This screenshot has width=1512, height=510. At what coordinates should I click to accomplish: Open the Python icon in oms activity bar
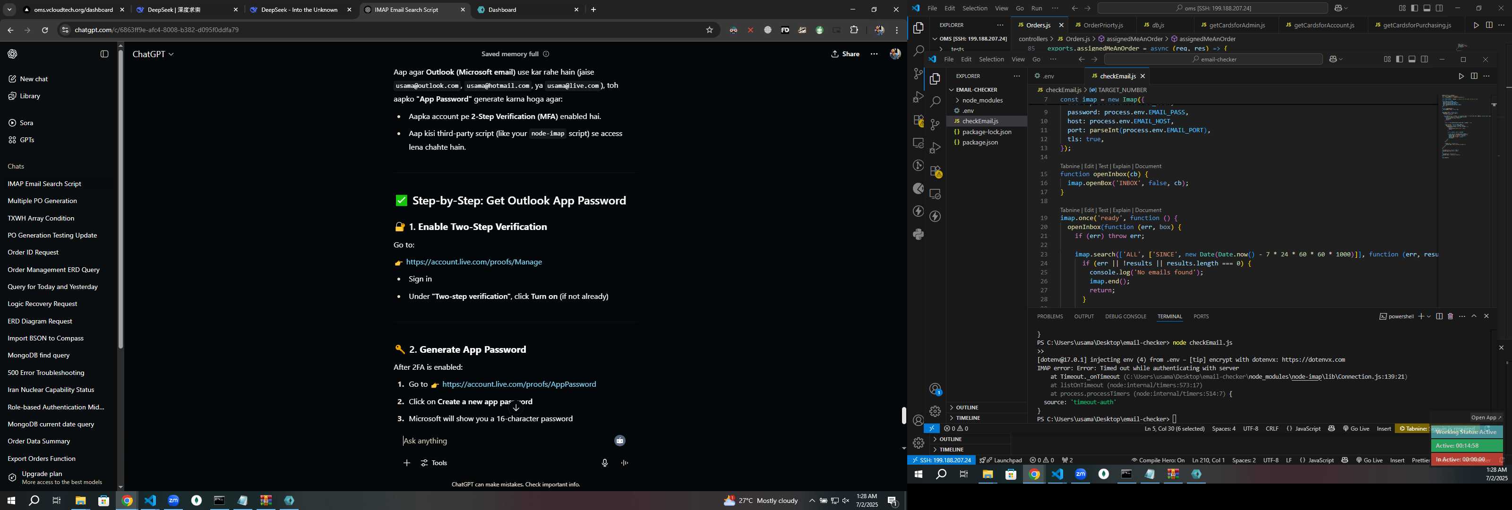[919, 234]
